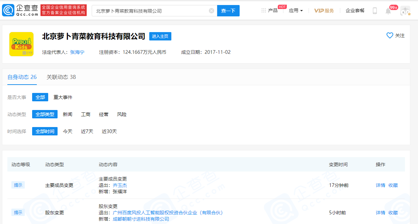Focus the company search input field

[x=151, y=11]
